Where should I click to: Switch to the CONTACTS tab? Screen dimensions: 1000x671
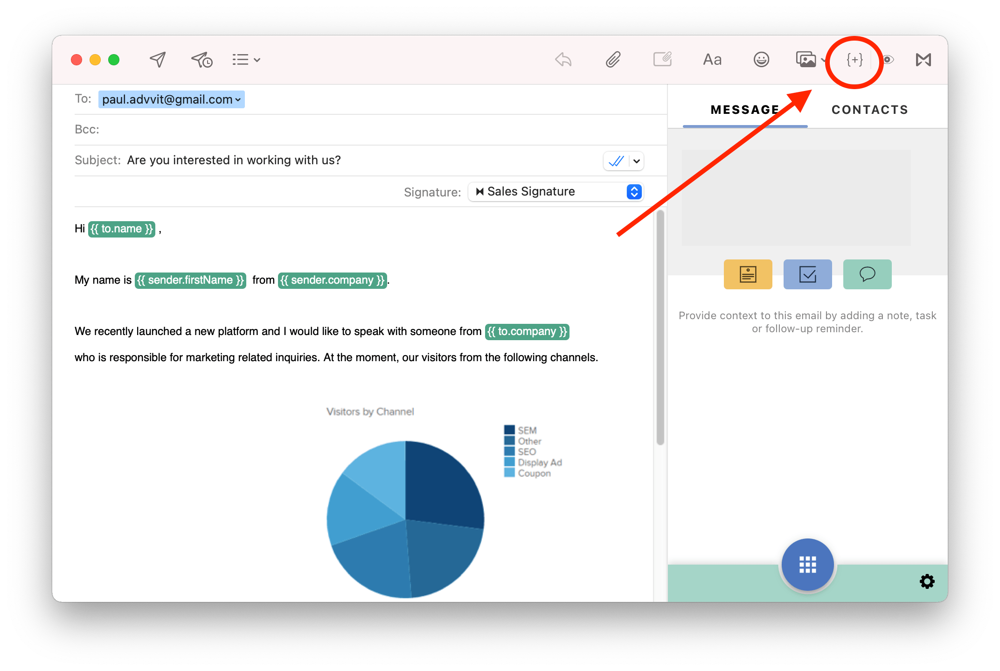pyautogui.click(x=869, y=110)
